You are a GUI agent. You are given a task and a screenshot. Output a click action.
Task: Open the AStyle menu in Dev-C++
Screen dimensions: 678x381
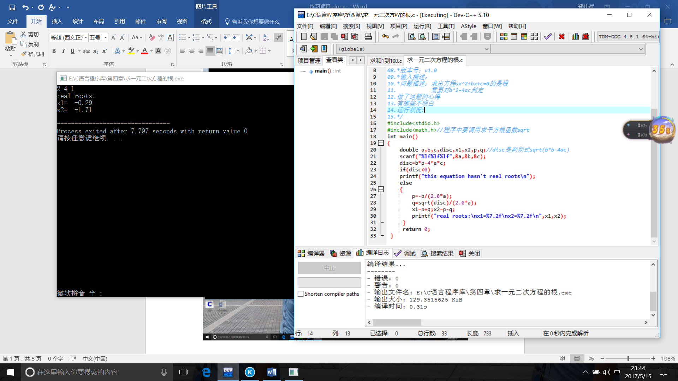coord(468,26)
